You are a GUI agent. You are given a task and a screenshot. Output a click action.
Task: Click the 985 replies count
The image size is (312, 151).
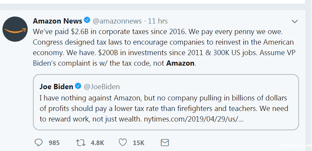[x=54, y=143]
